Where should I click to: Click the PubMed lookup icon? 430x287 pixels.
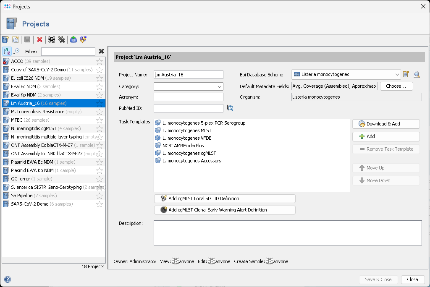(230, 108)
